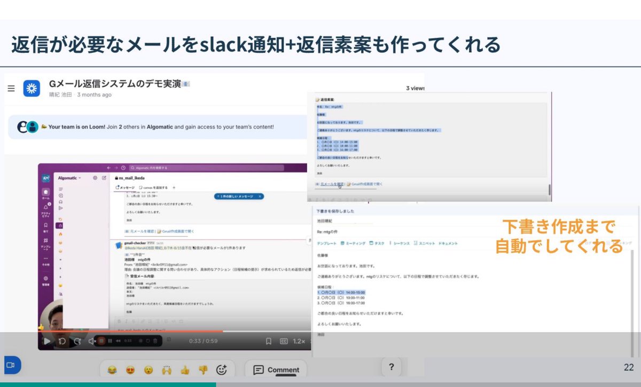This screenshot has width=641, height=387.
Task: Bookmark the Loom video
Action: point(269,341)
